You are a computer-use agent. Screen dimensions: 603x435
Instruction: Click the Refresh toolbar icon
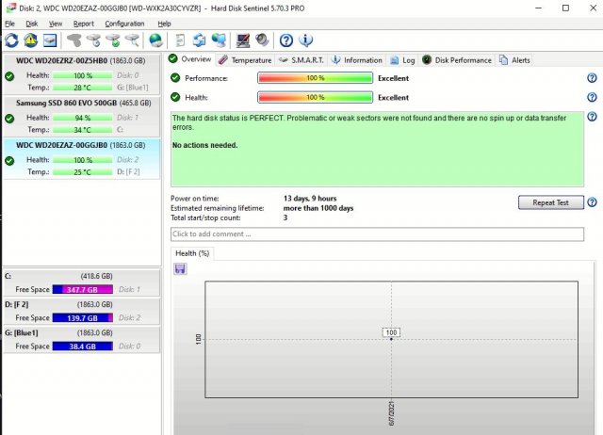(11, 40)
